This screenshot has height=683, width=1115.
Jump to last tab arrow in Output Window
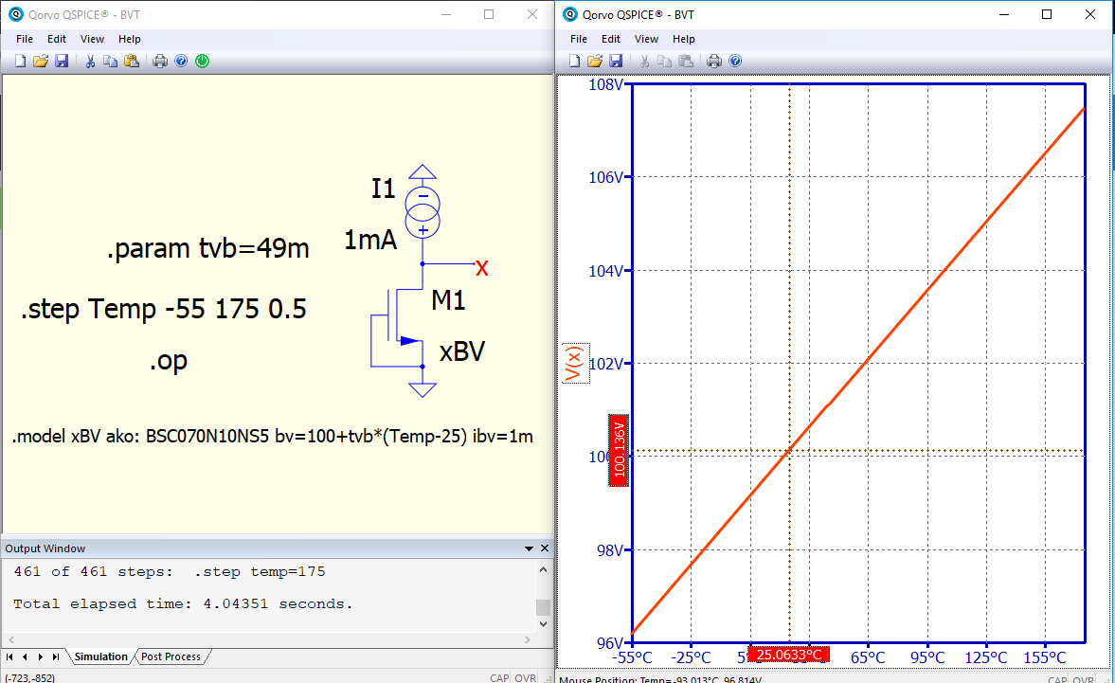pos(56,656)
